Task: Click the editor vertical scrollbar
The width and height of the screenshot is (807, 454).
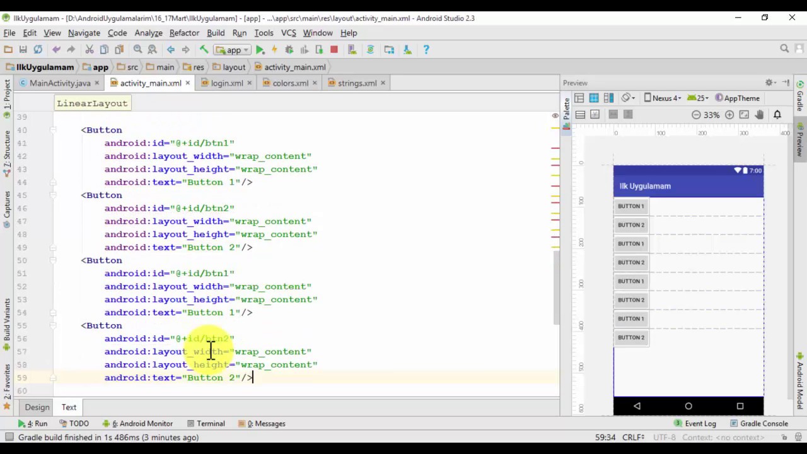Action: (x=556, y=287)
